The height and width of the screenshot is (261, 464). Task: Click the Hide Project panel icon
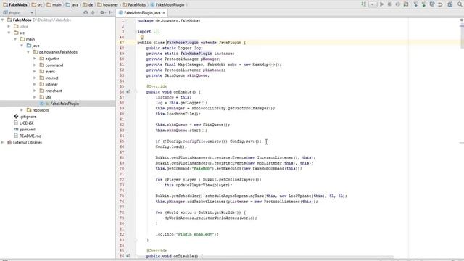tap(111, 13)
